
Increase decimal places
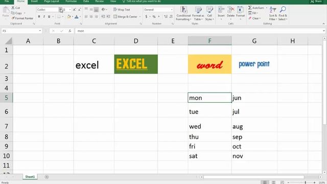[x=166, y=16]
